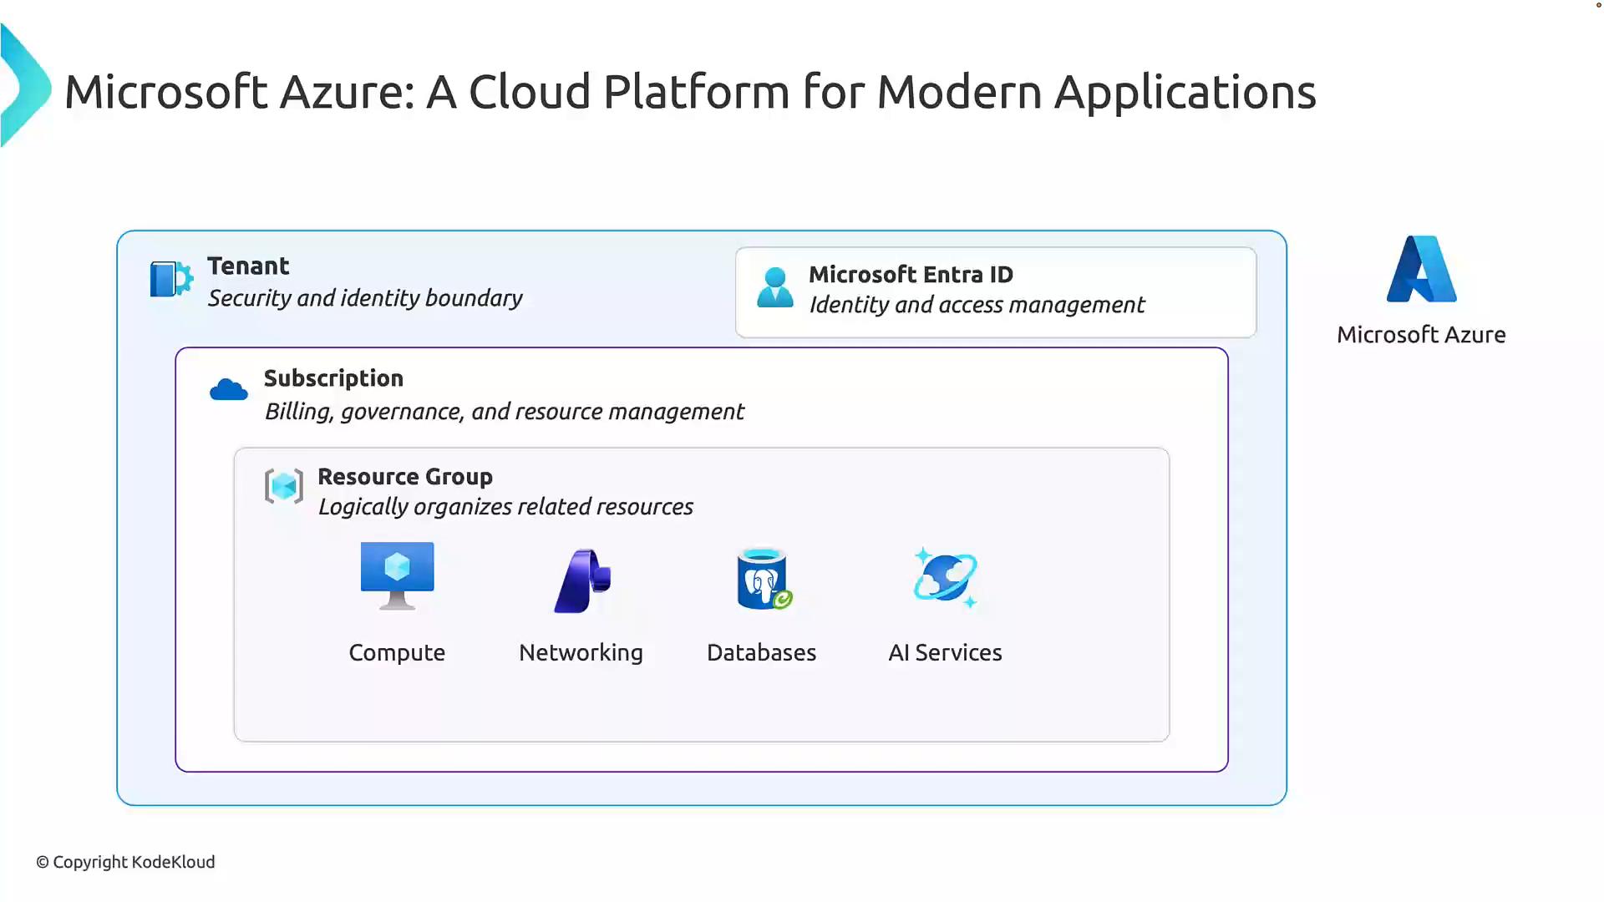
Task: Click the slide title text
Action: click(x=690, y=92)
